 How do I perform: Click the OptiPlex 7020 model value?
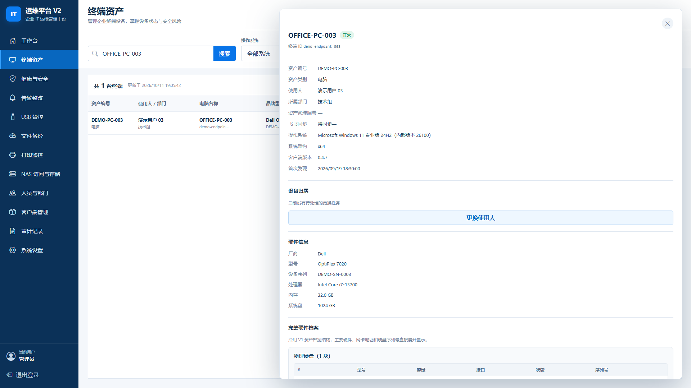click(x=332, y=264)
